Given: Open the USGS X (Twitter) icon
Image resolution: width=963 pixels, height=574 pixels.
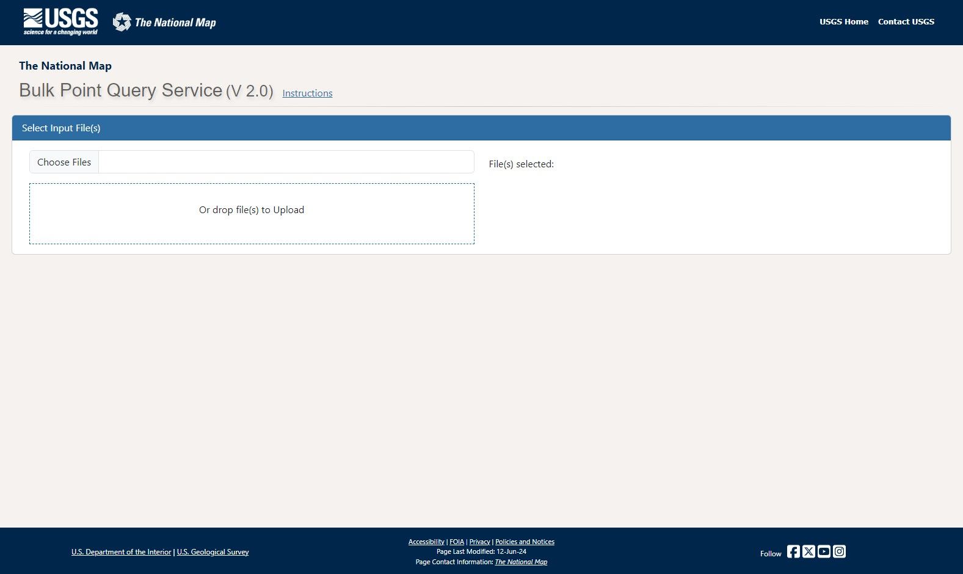Looking at the screenshot, I should coord(809,551).
